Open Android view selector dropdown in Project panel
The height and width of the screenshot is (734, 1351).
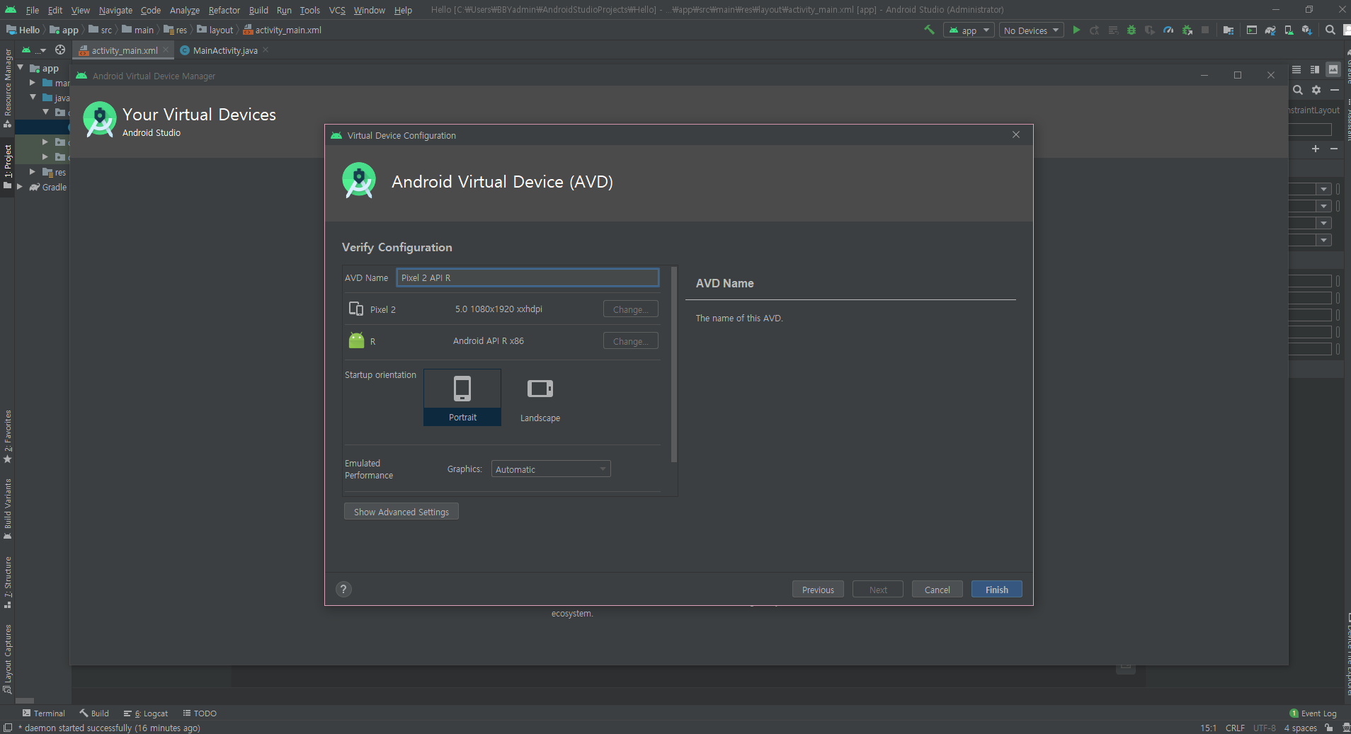click(33, 50)
